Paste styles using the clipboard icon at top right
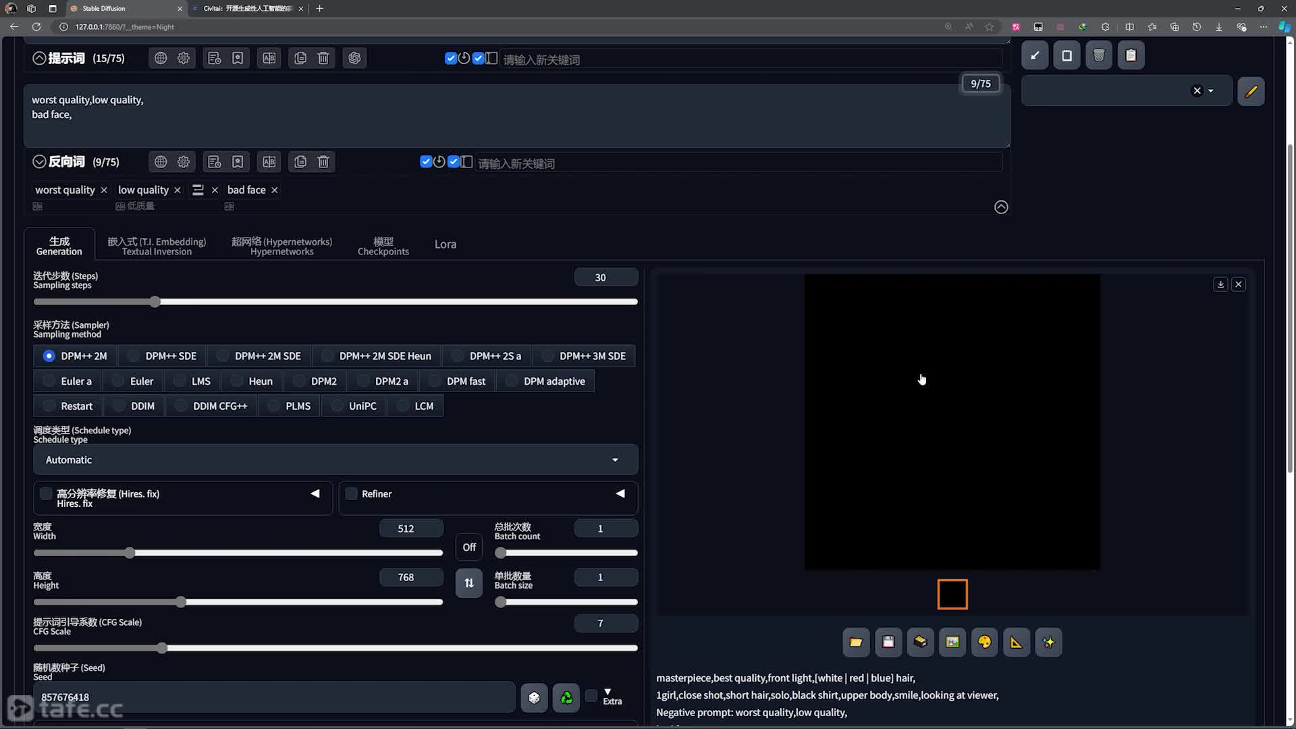 click(x=1131, y=55)
